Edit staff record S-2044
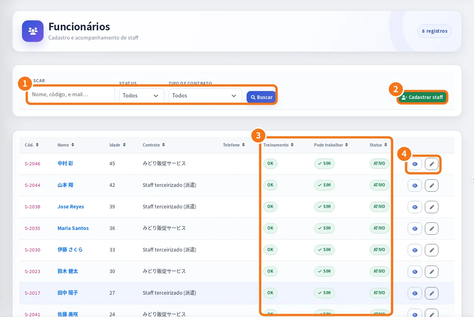 tap(432, 185)
